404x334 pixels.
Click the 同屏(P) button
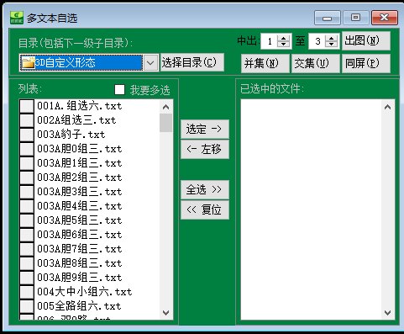(365, 63)
